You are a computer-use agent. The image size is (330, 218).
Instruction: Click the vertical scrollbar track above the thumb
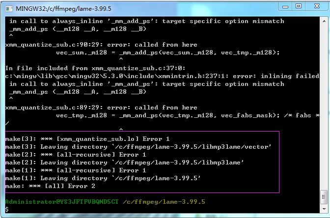click(x=324, y=108)
